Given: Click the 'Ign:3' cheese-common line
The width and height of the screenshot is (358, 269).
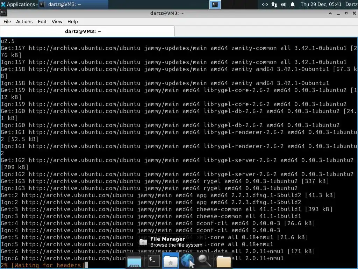Looking at the screenshot, I should [x=151, y=216].
